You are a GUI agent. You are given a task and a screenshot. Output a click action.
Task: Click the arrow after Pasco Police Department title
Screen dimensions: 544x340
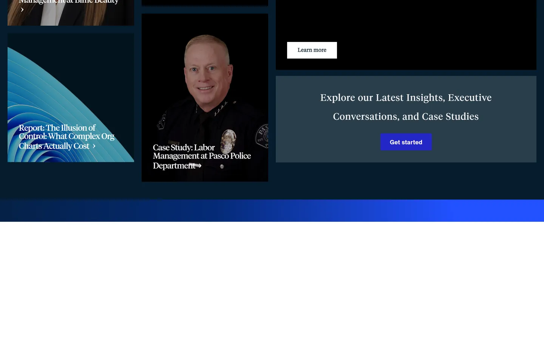coord(200,166)
